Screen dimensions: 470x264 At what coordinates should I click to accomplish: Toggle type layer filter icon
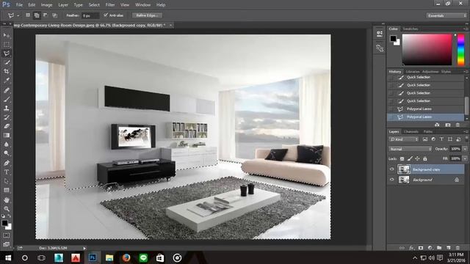(441, 139)
